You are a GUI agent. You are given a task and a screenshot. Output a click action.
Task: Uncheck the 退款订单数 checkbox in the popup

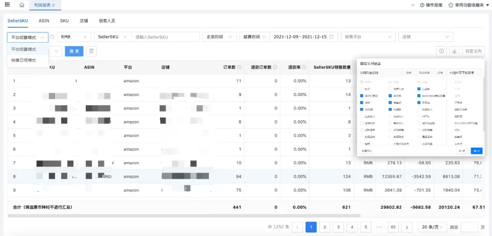(x=362, y=95)
